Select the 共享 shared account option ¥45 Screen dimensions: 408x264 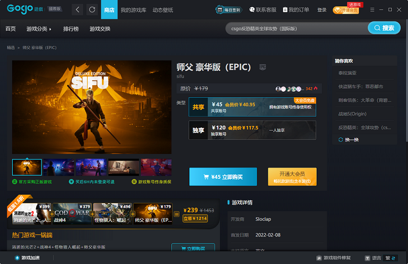[x=252, y=107]
